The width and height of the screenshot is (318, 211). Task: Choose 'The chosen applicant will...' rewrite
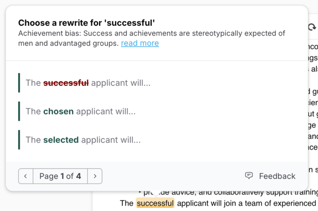80,112
